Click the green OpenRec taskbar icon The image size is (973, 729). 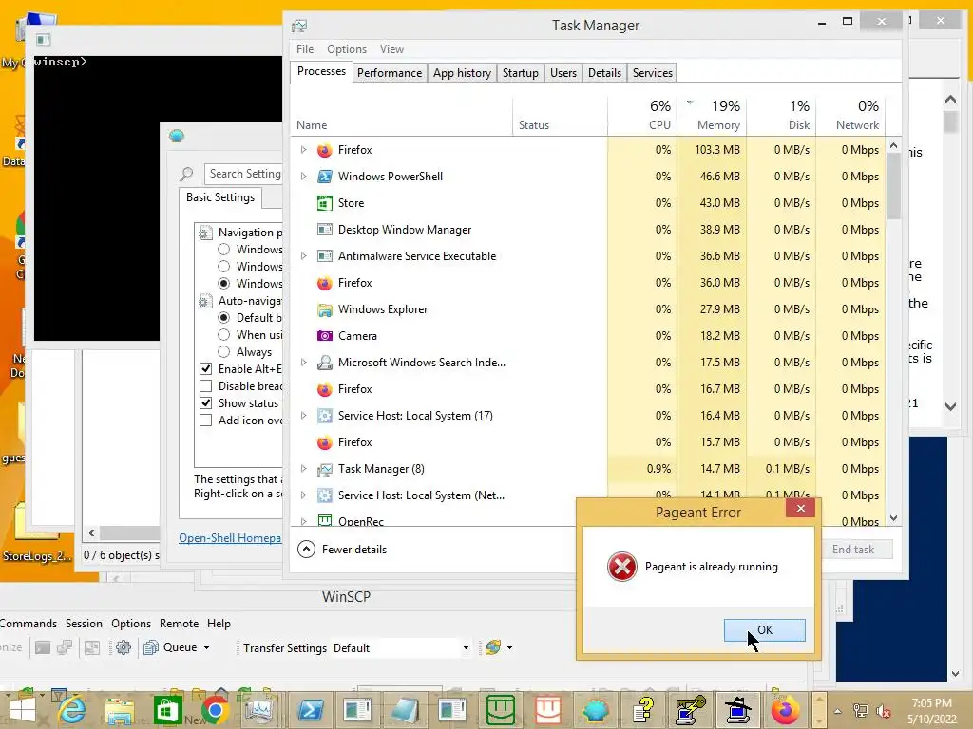501,710
